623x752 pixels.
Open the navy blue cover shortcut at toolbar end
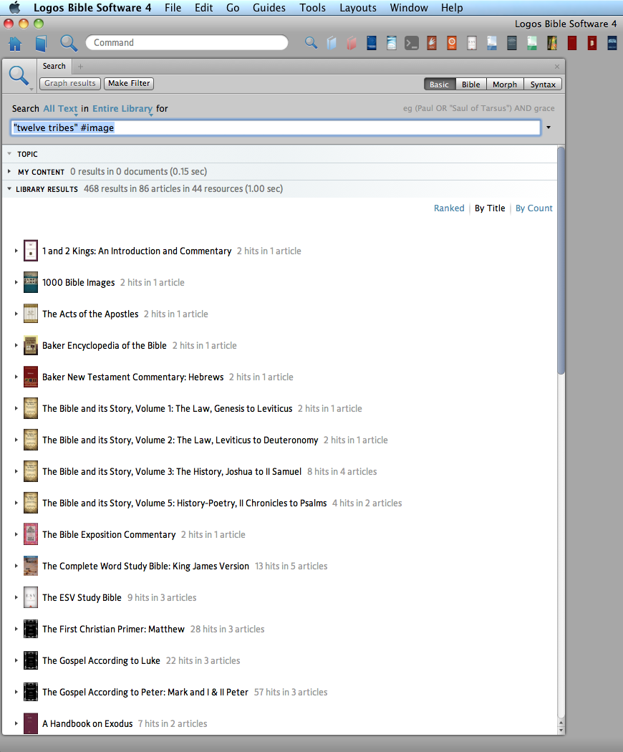pyautogui.click(x=612, y=43)
